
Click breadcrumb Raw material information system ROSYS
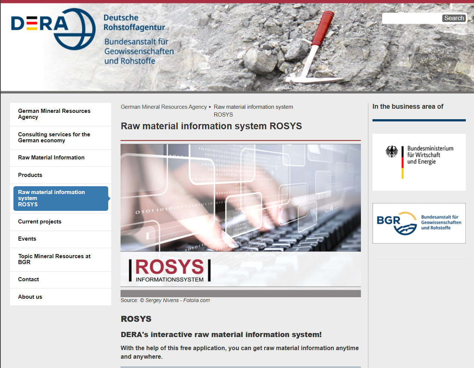point(253,111)
